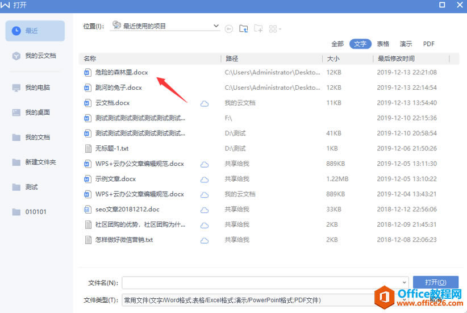Click the text file icon of 怎样做好微信营销.txt
467x313 pixels.
coord(88,240)
